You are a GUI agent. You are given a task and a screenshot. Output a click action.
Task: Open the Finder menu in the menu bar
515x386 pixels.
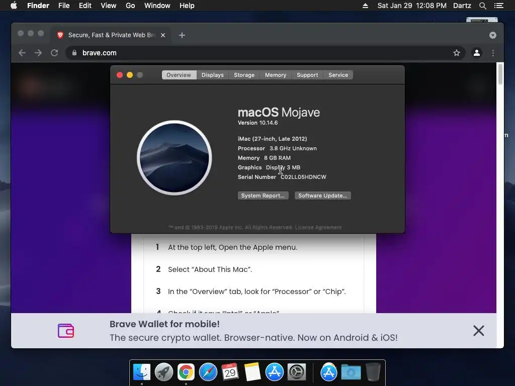pyautogui.click(x=38, y=6)
